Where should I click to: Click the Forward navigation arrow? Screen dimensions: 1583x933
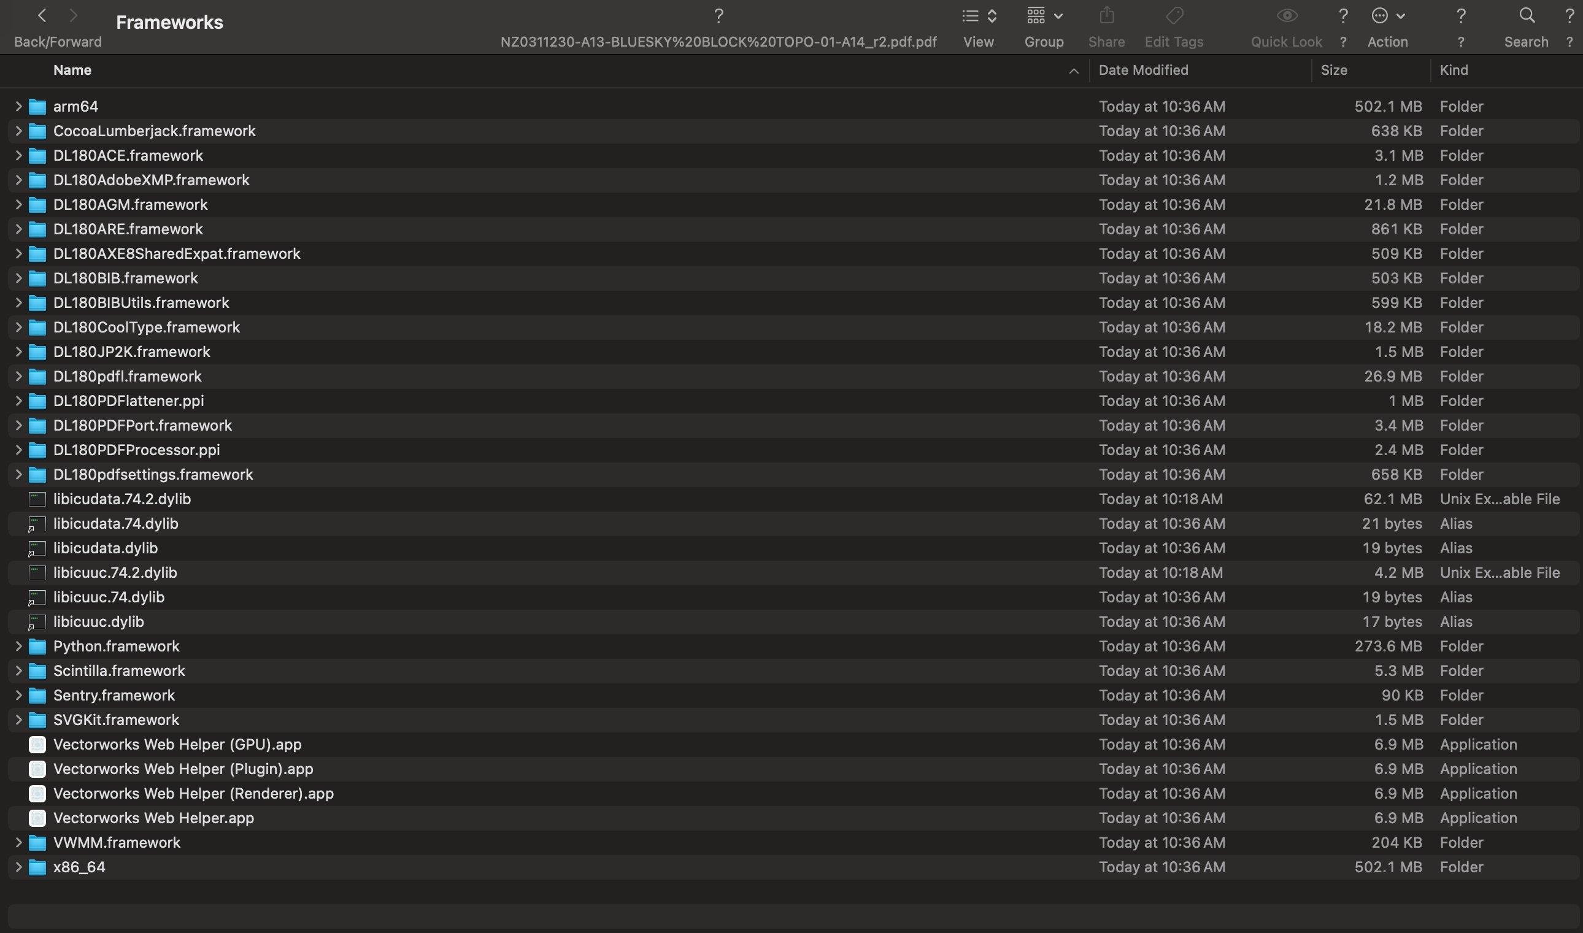tap(73, 16)
